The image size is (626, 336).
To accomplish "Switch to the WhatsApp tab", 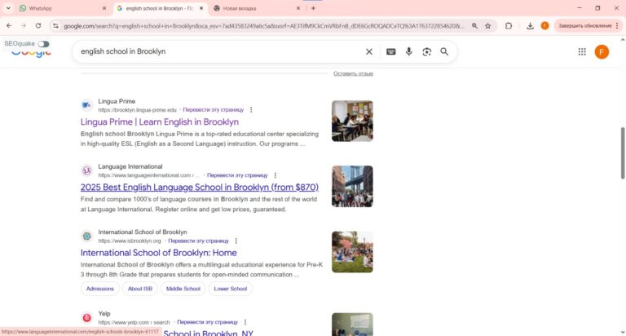I will [57, 8].
